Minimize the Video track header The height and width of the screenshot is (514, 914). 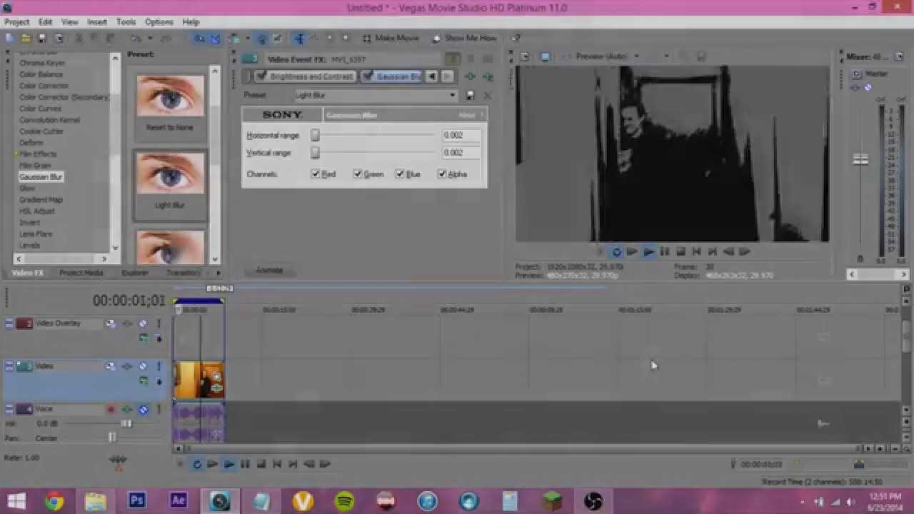(x=9, y=366)
